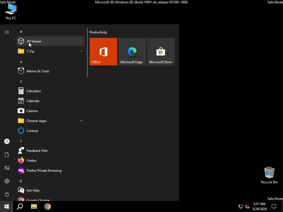Image resolution: width=283 pixels, height=212 pixels.
Task: Open the Calendar app
Action: (51, 101)
